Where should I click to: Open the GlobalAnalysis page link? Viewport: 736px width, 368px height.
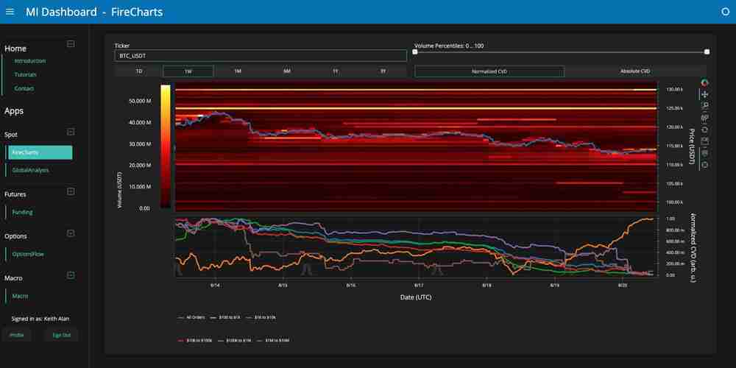point(31,170)
